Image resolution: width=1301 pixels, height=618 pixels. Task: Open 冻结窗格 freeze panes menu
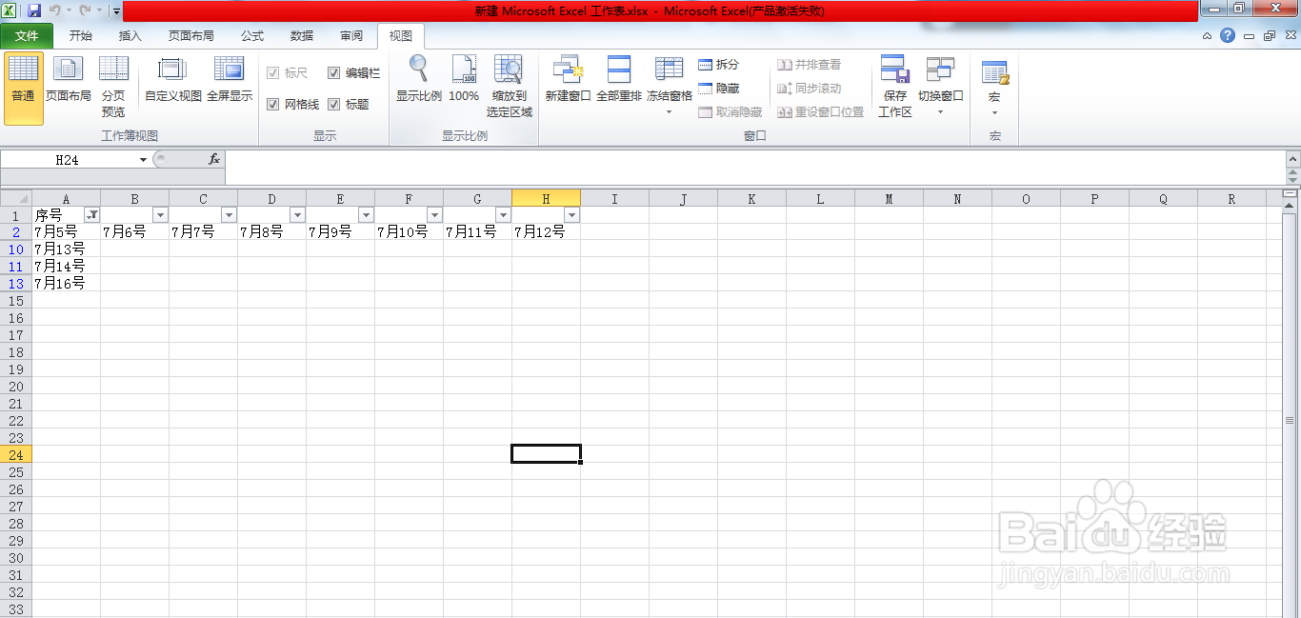click(x=670, y=88)
